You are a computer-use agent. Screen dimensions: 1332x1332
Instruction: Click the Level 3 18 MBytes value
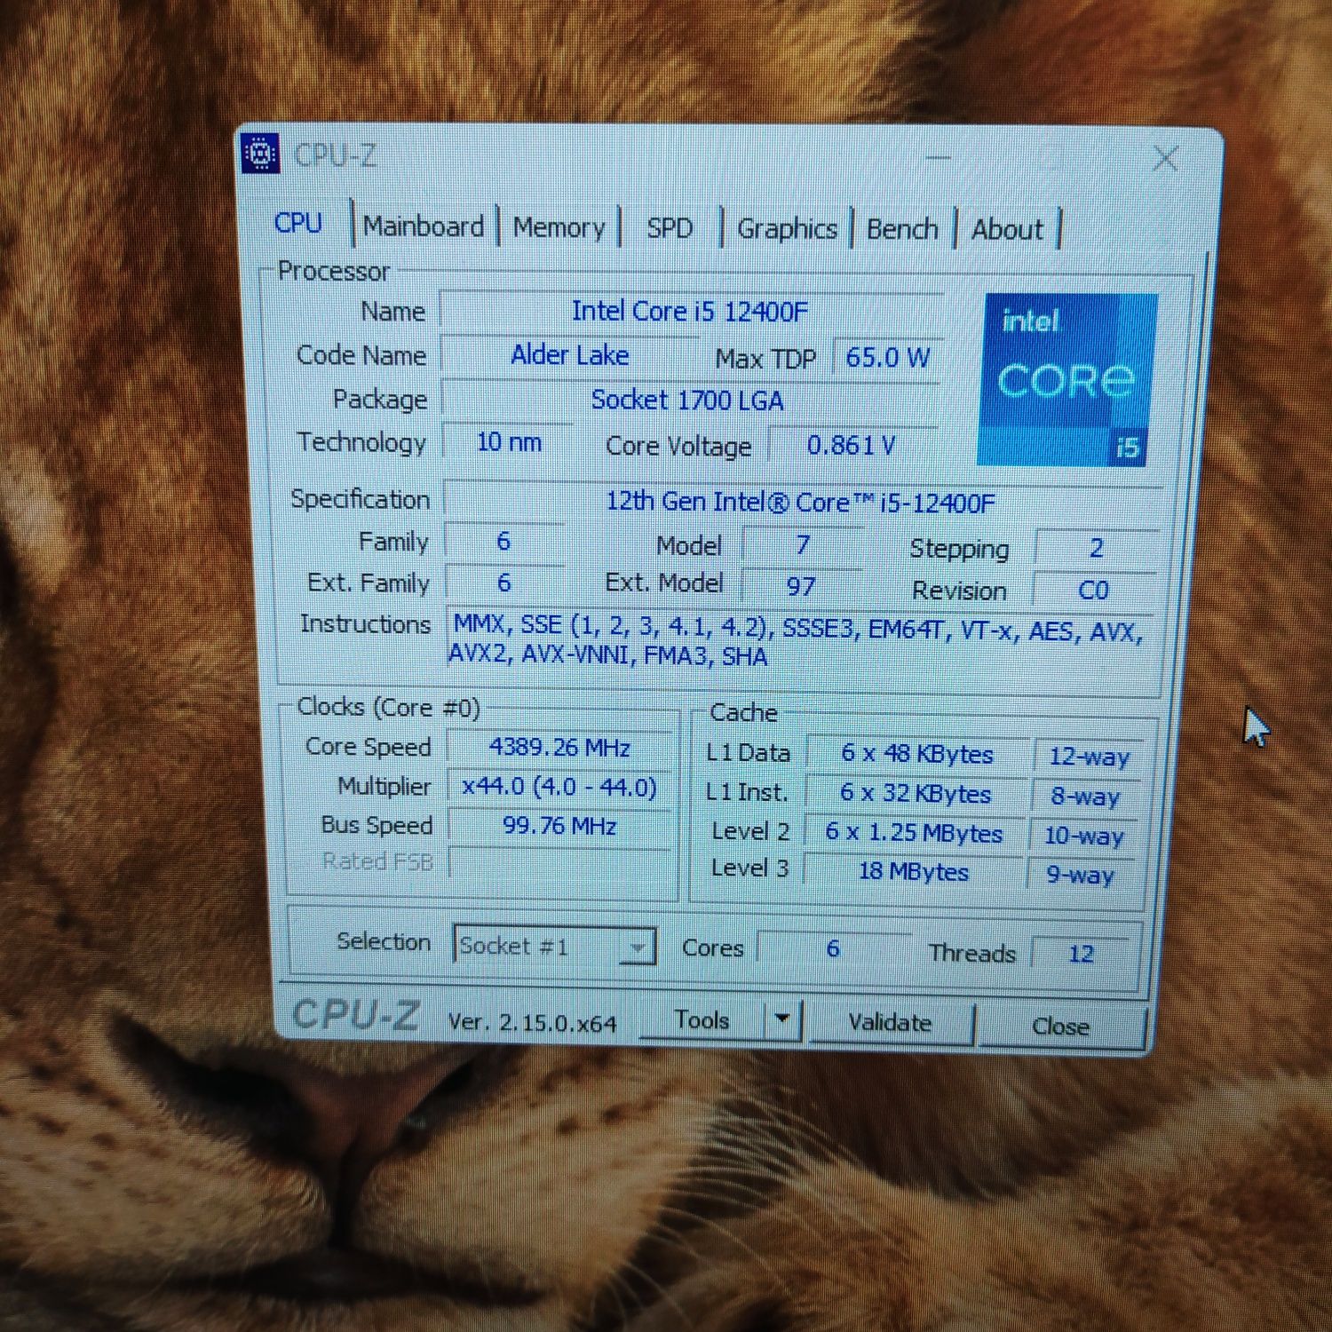[x=913, y=872]
